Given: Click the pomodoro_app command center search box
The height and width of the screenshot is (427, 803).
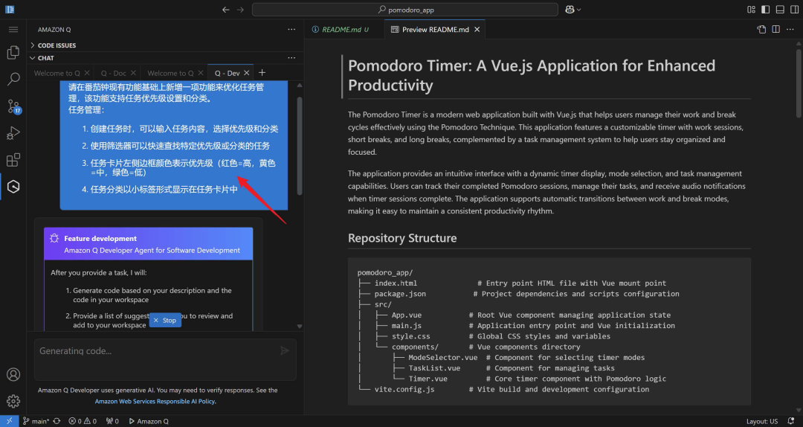Looking at the screenshot, I should pos(404,10).
